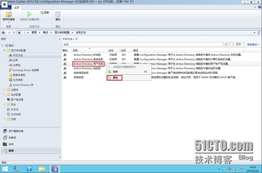The height and width of the screenshot is (173, 262).
Task: Open Windows Start button
Action: click(x=5, y=169)
